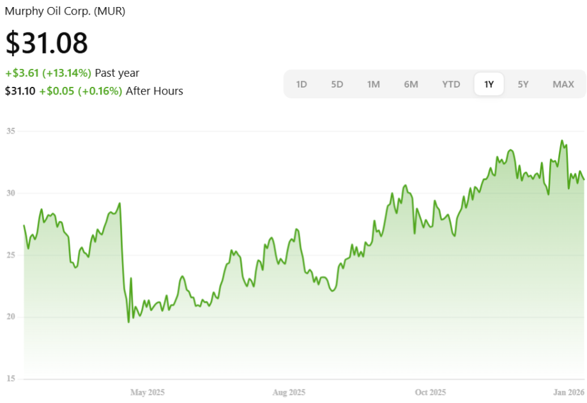Viewport: 587px width, 403px height.
Task: Click the active 1Y range tab
Action: (x=489, y=84)
